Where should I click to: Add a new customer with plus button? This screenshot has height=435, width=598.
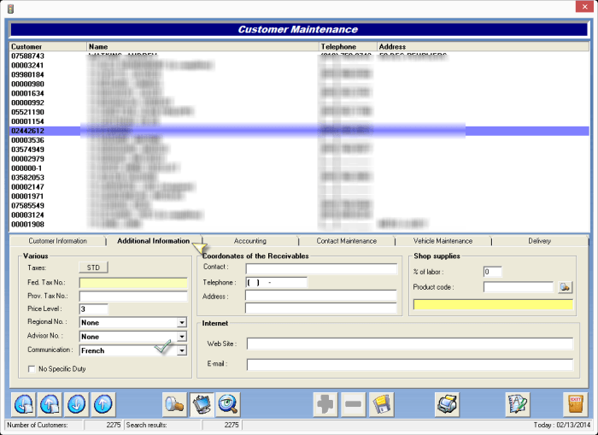point(325,404)
